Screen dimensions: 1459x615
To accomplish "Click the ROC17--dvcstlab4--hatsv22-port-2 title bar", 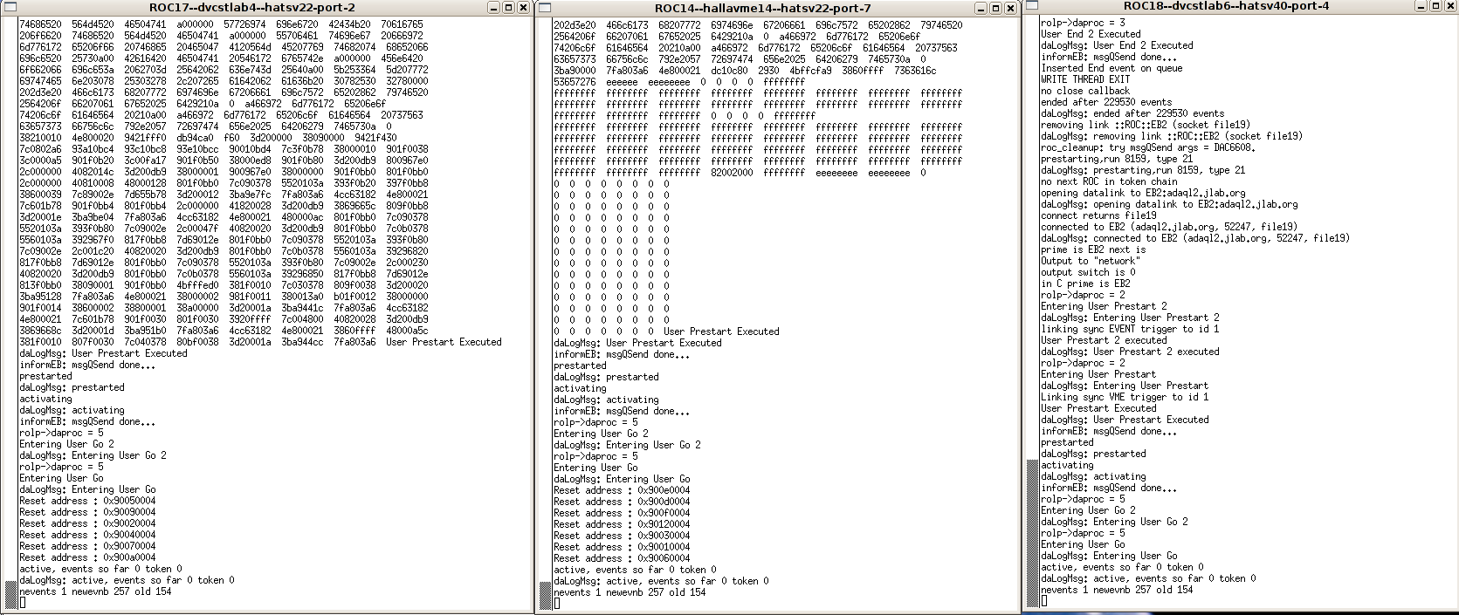I will click(251, 7).
